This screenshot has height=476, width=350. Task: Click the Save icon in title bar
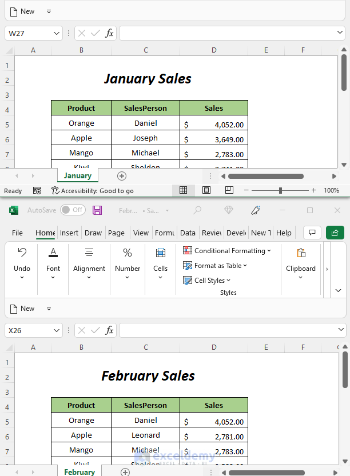97,210
